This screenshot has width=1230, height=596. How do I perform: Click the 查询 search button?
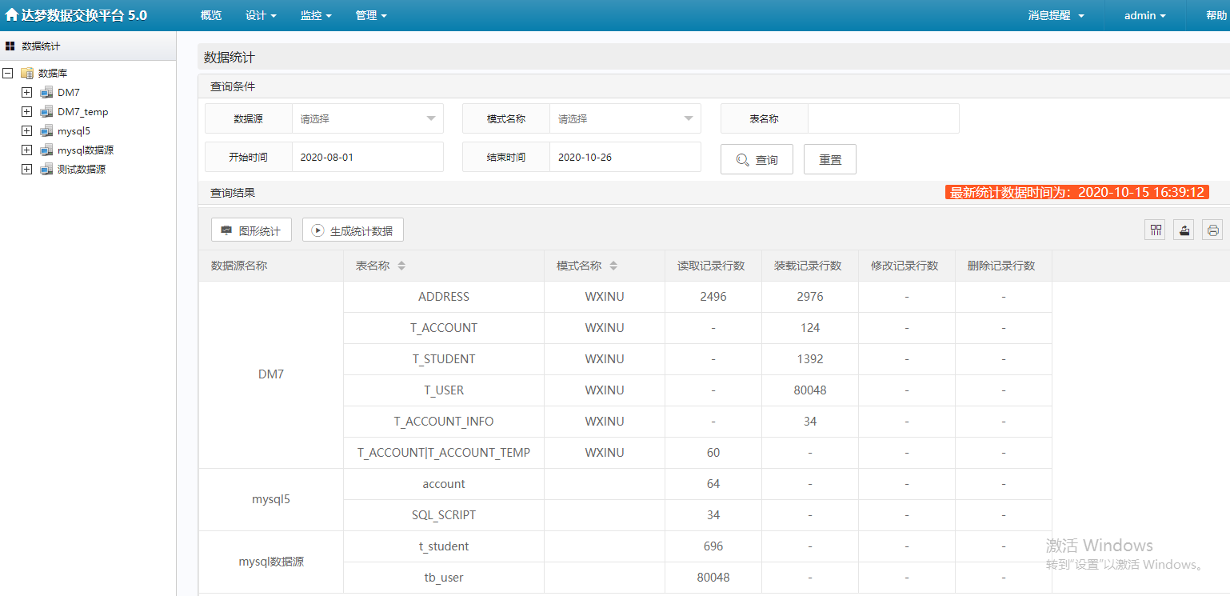[757, 159]
